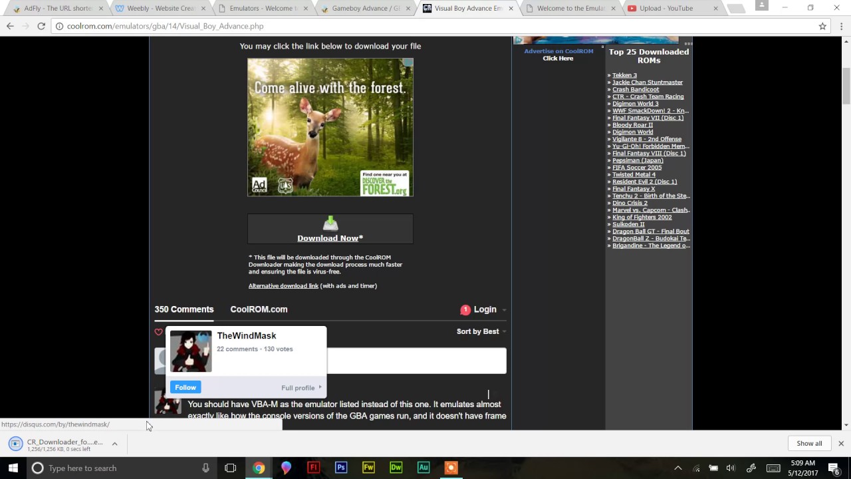
Task: Open the FIFA Soccer 2005 link
Action: coord(637,168)
